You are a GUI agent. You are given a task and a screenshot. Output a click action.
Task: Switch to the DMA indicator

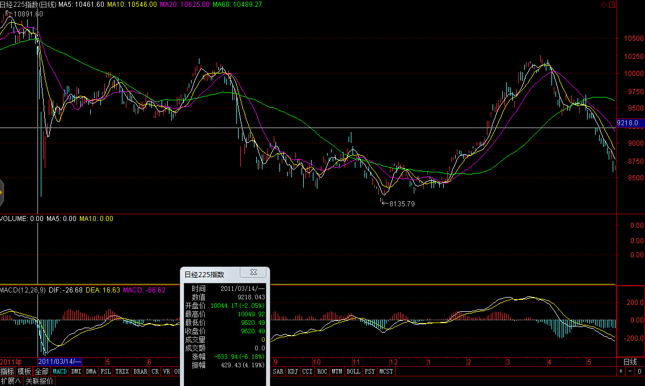[x=91, y=371]
